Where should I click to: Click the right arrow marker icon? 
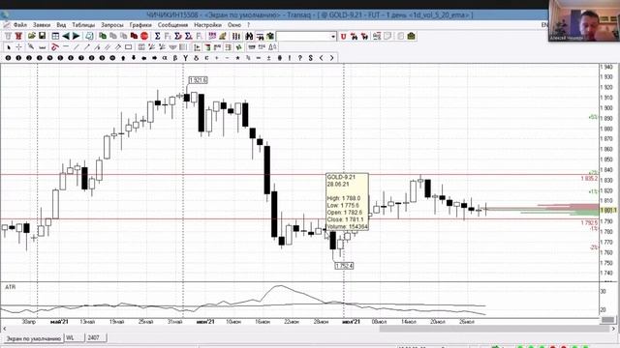click(154, 58)
